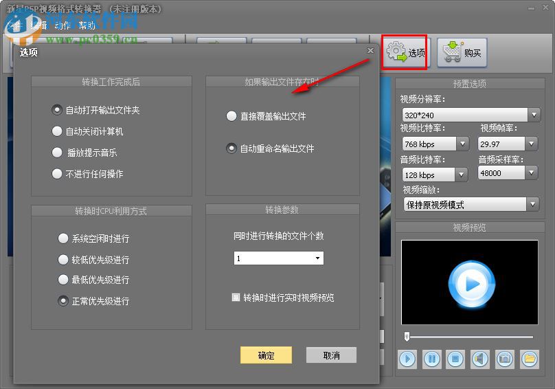Open the 编辑 menu
Viewport: 555px width, 389px height.
38,25
